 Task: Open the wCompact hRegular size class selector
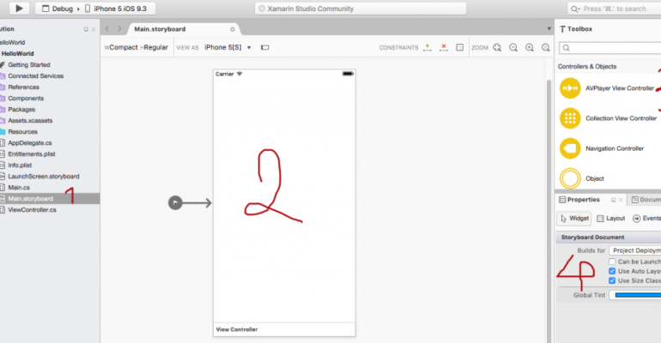coord(136,47)
